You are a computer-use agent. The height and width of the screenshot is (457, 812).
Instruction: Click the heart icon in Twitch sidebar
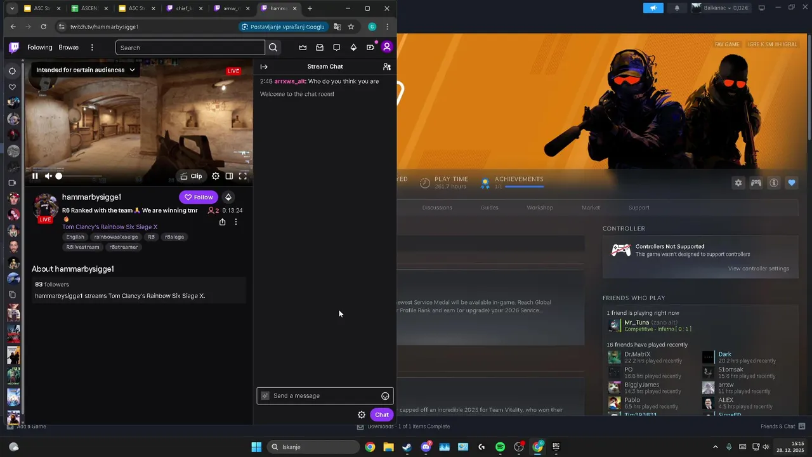12,87
